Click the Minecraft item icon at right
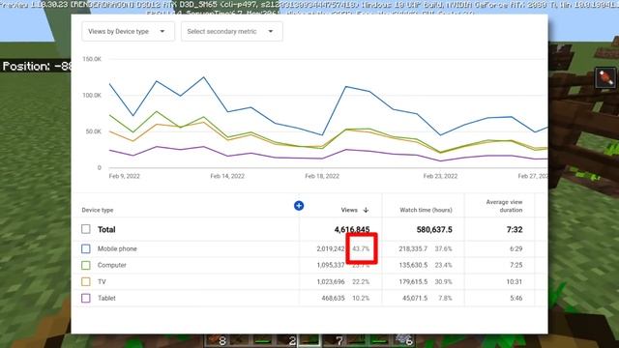 [605, 77]
